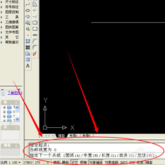The image size is (165, 165).
Task: Click the folder list scroll-down arrow
Action: coord(17,119)
